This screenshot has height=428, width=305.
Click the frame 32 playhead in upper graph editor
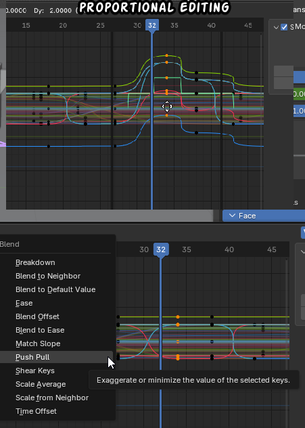click(152, 26)
